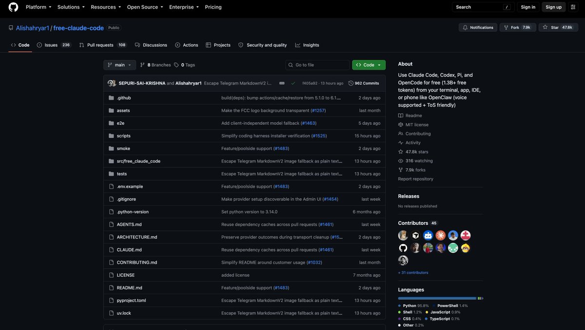
Task: Open the smoke folder icon
Action: coord(111,148)
